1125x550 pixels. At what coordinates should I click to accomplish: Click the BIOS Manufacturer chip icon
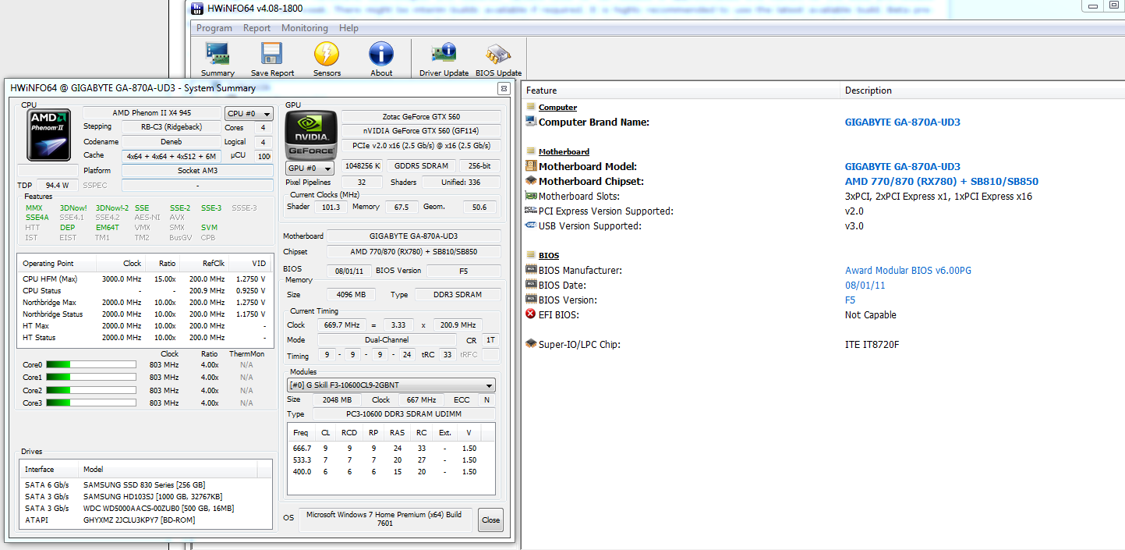click(x=531, y=270)
